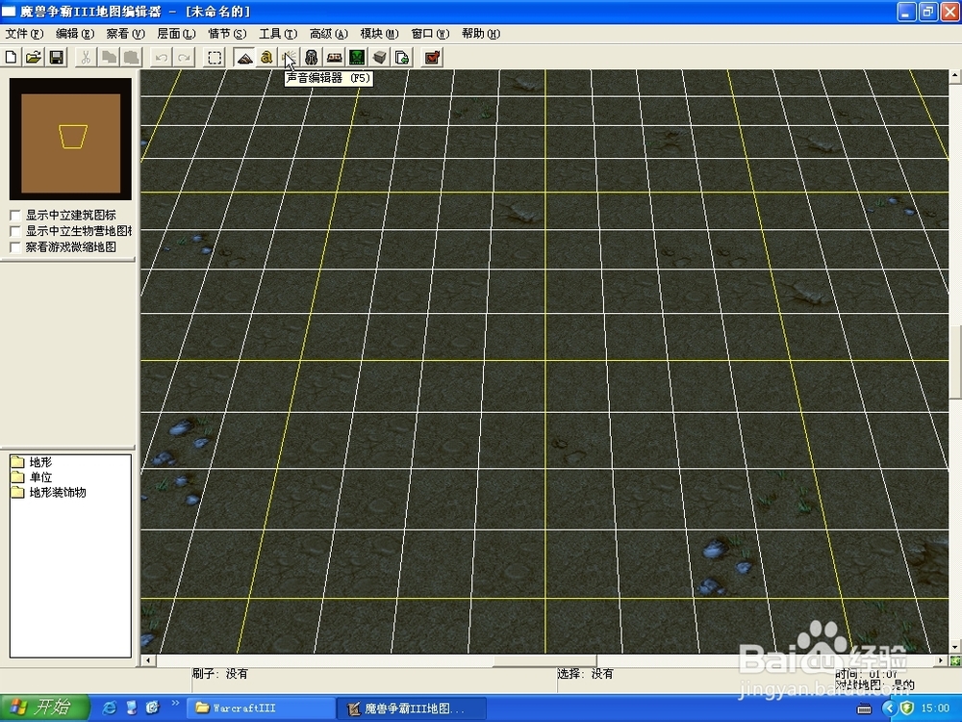The height and width of the screenshot is (722, 962).
Task: Click the Show Desktop quick launch icon
Action: tap(131, 708)
